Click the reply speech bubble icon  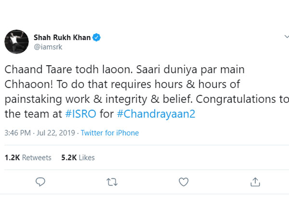pyautogui.click(x=40, y=182)
